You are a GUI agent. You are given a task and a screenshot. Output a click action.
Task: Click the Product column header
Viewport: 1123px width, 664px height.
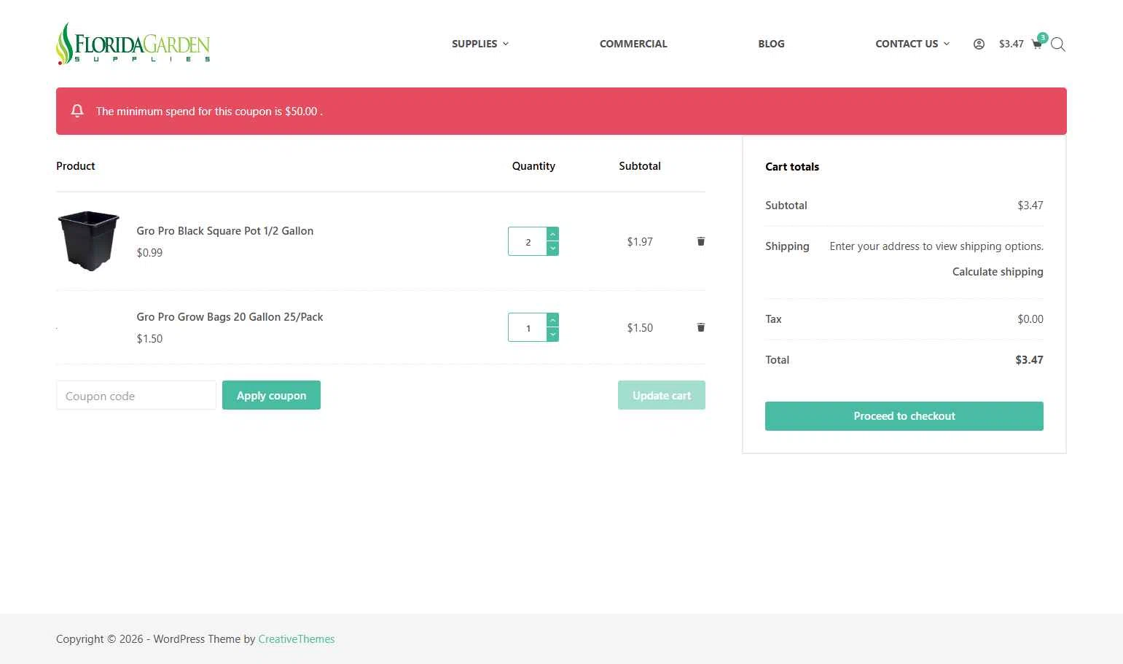(76, 166)
